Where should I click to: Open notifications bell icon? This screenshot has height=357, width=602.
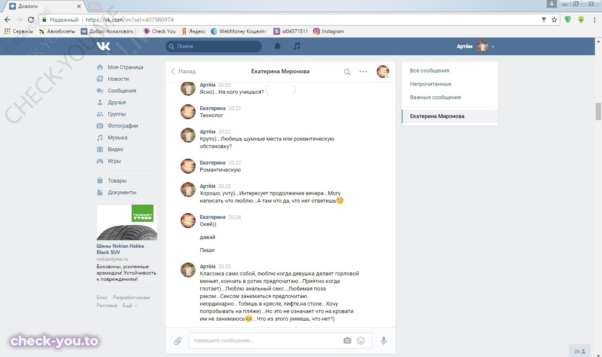(277, 46)
